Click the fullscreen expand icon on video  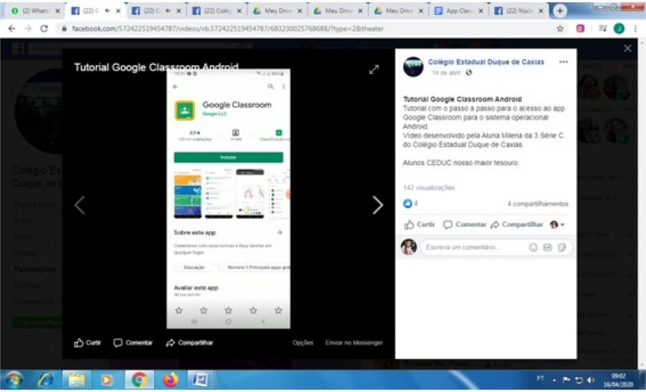(x=374, y=69)
